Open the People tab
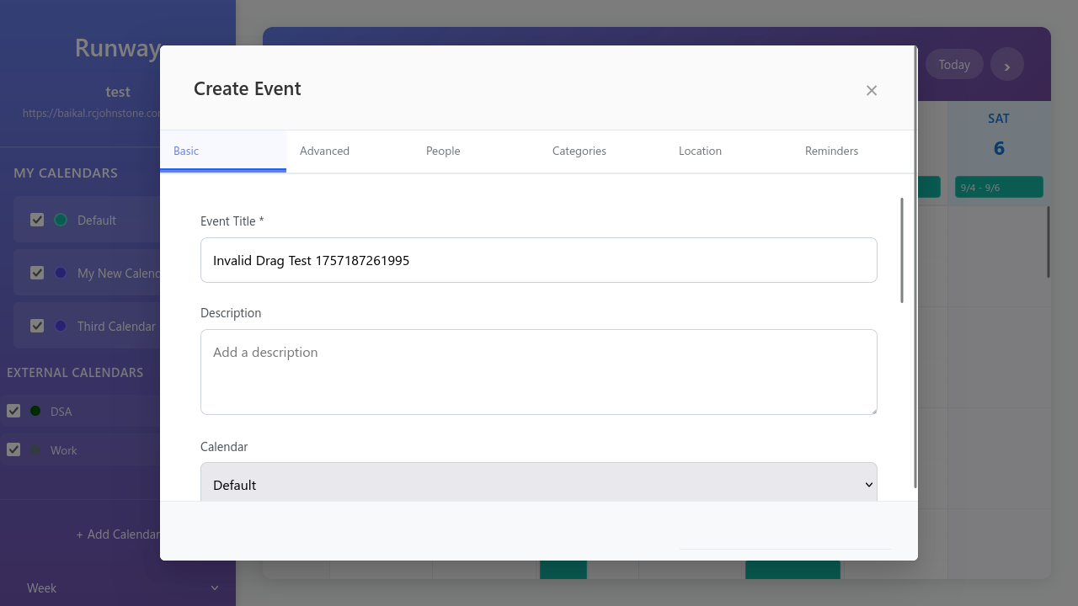This screenshot has width=1078, height=606. (443, 151)
